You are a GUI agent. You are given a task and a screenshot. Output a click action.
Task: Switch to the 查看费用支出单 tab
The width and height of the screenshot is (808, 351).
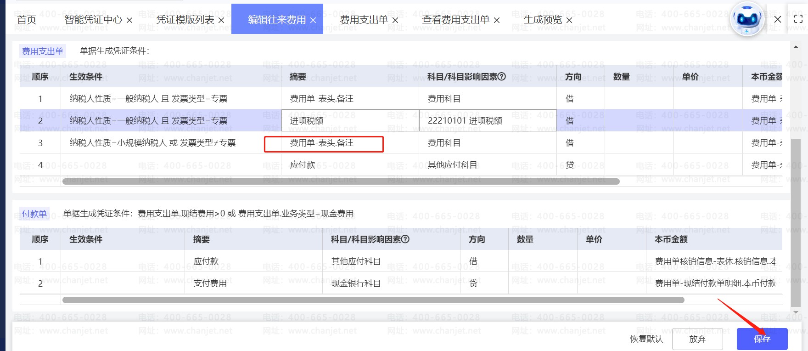[x=455, y=20]
